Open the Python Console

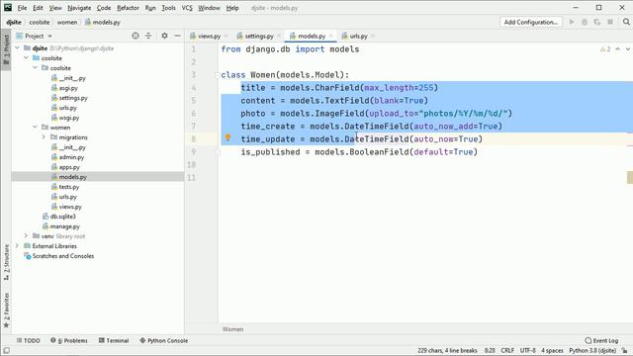(163, 340)
